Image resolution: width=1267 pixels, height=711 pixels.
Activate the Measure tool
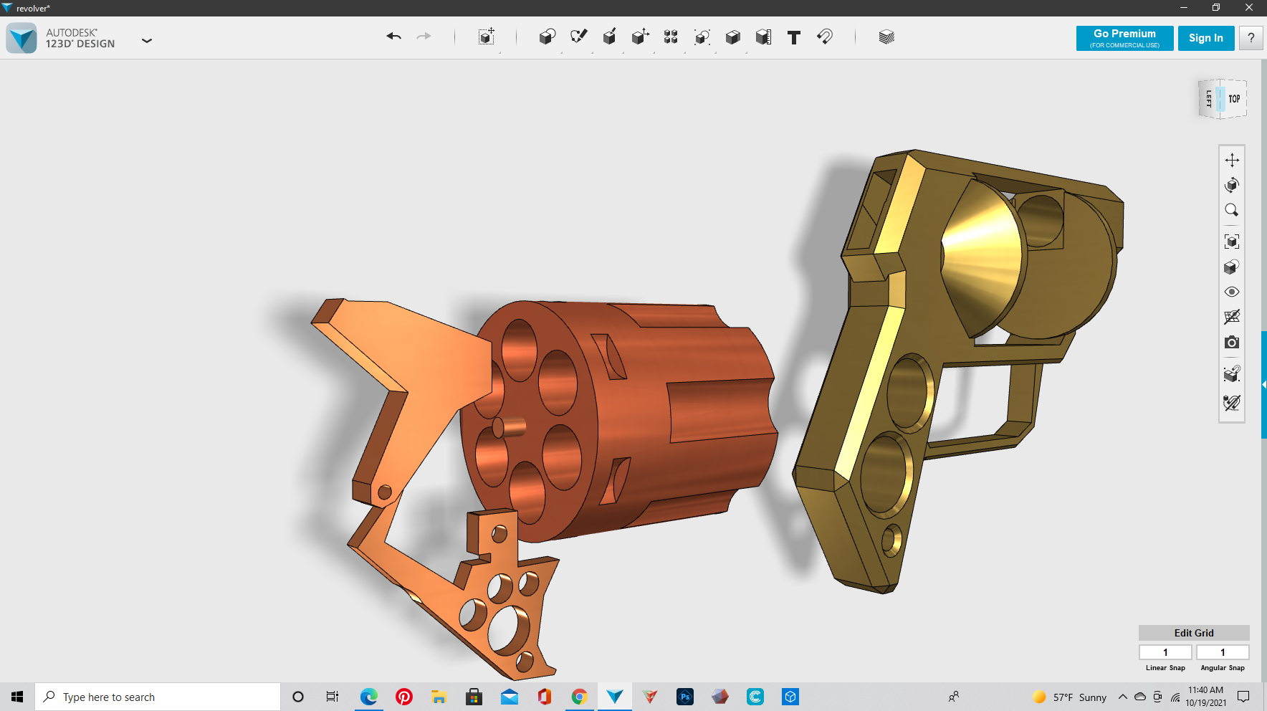click(763, 37)
